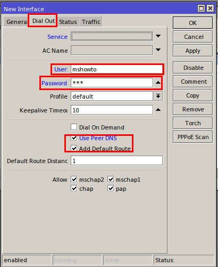
Task: Click into the User input field
Action: click(116, 69)
